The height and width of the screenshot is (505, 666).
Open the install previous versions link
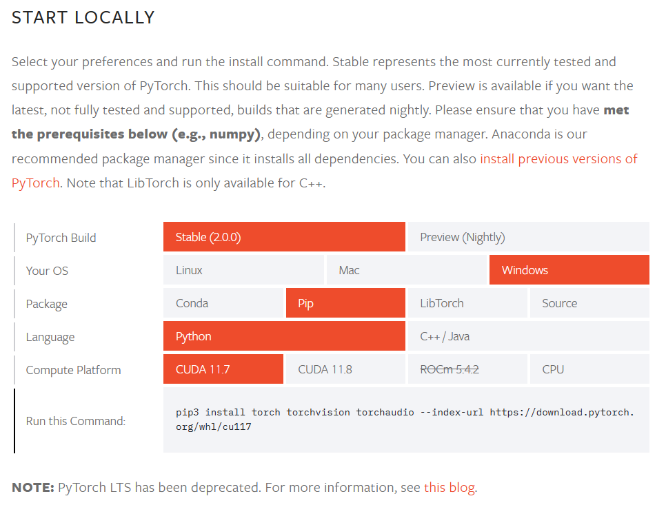pos(558,158)
